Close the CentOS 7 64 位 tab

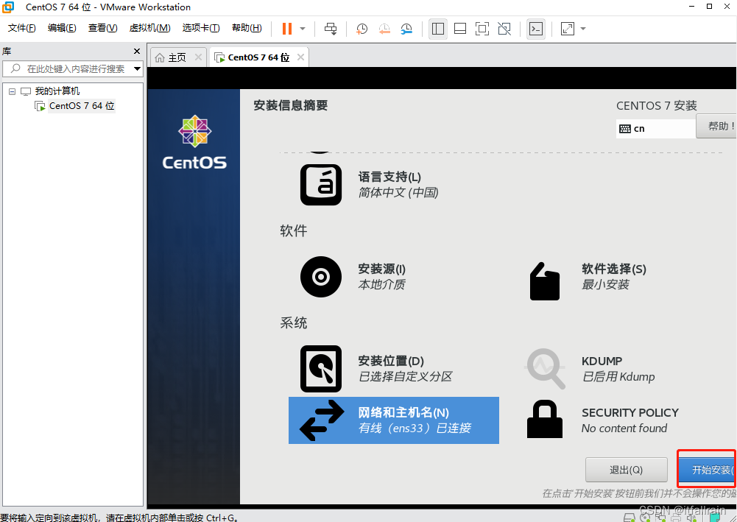[x=301, y=57]
